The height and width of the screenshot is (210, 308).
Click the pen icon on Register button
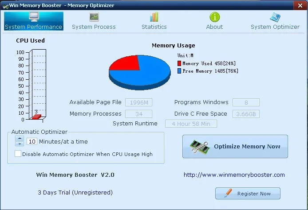[x=228, y=193]
